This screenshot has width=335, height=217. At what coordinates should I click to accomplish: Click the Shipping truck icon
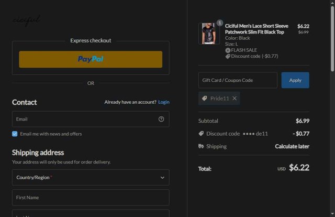tap(201, 146)
